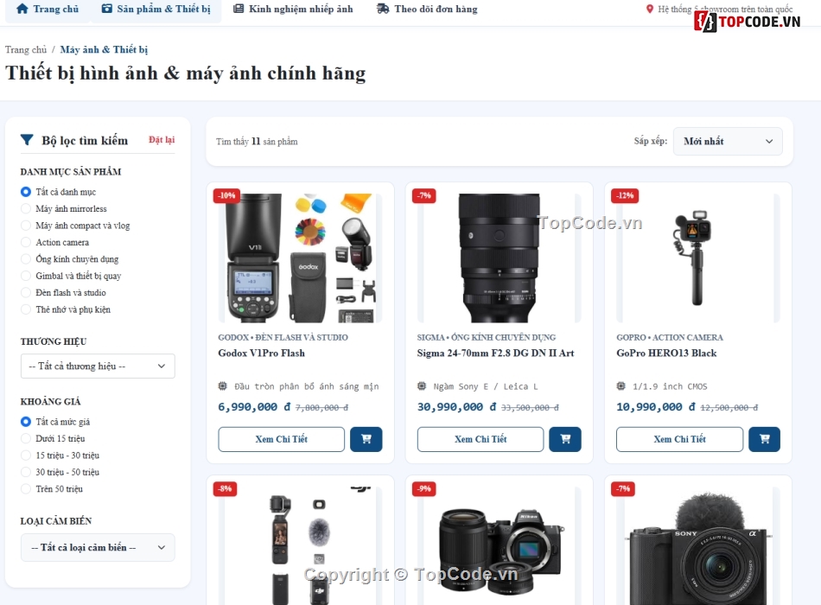
Task: Open the Tất cả thương hiệu brand dropdown
Action: pyautogui.click(x=98, y=366)
